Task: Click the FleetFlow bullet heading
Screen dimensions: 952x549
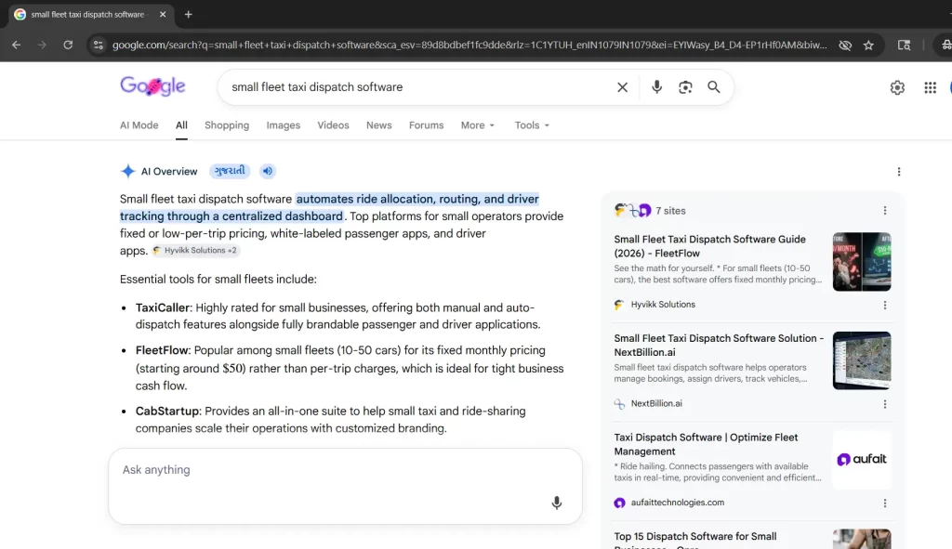Action: point(162,350)
